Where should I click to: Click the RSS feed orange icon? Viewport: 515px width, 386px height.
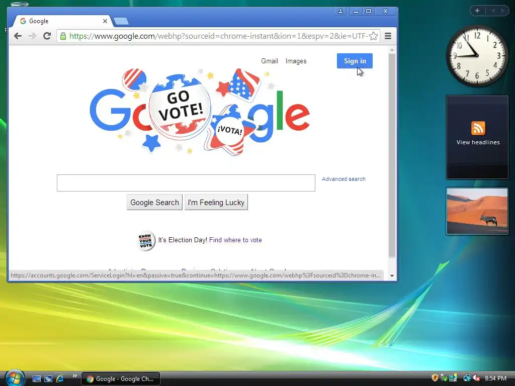click(478, 128)
